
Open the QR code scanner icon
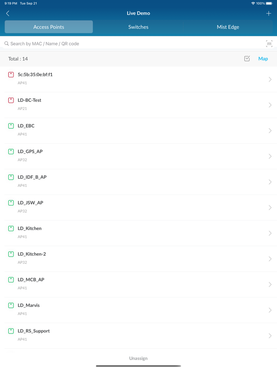269,44
